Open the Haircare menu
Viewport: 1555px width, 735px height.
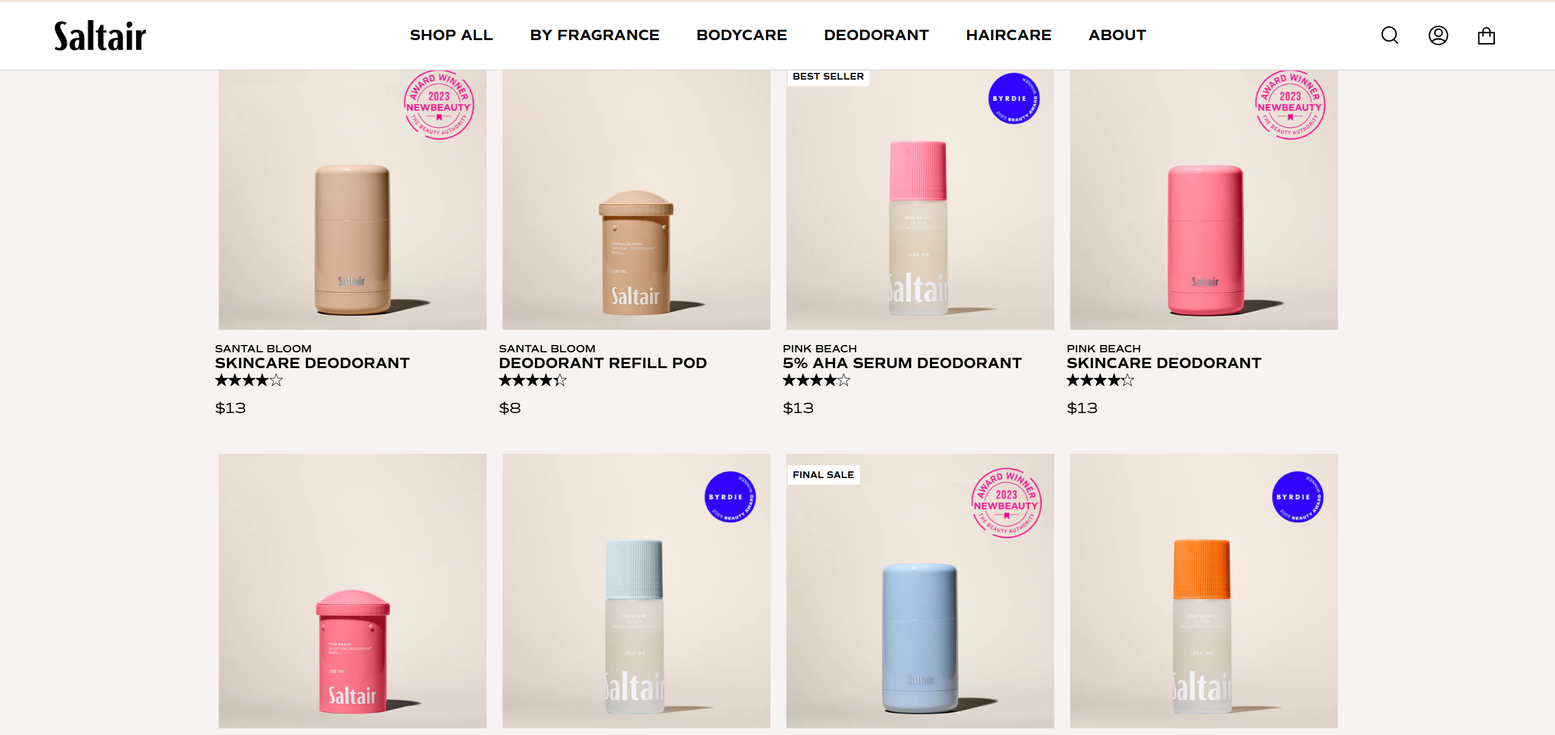click(x=1009, y=35)
